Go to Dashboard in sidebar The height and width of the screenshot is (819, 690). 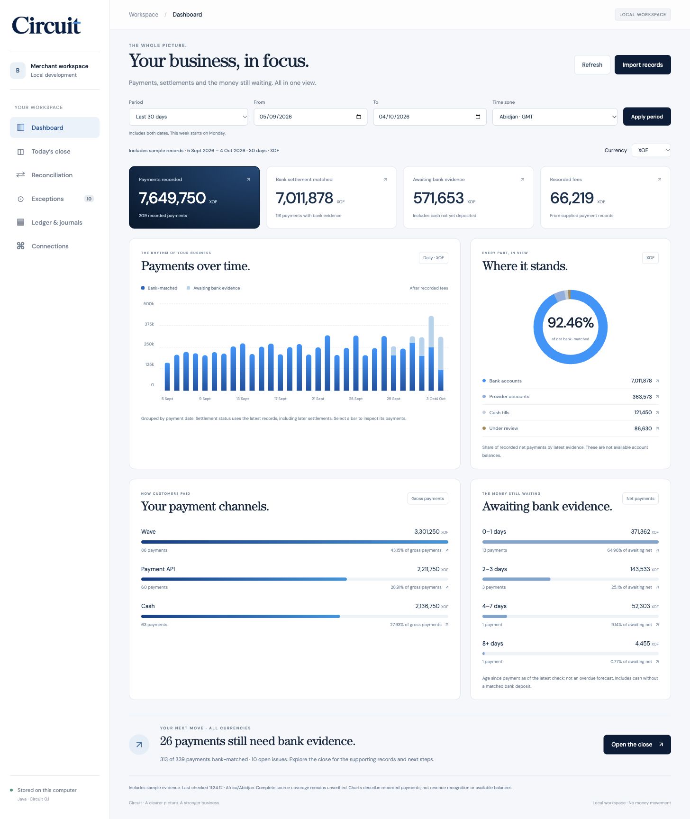[54, 127]
